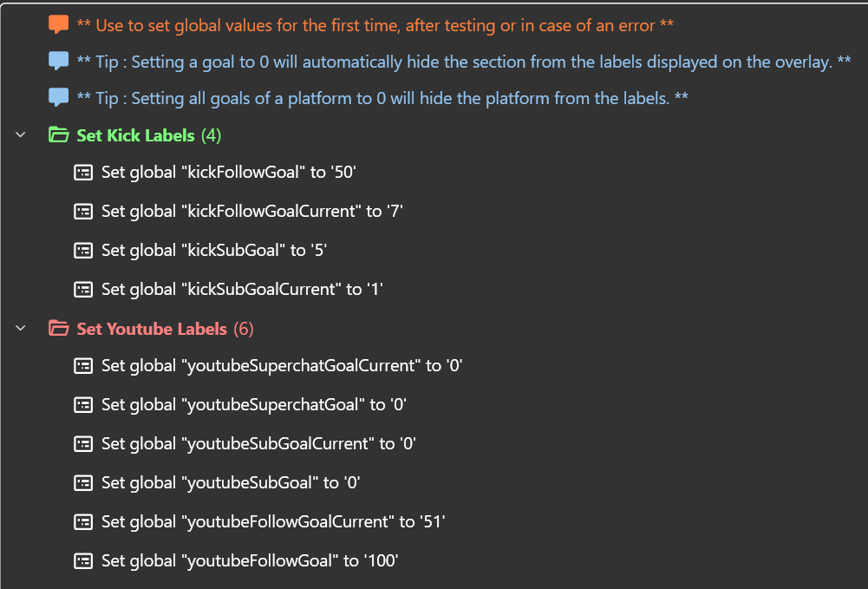Click comment icon beside 'Setting all goals' tip

(x=58, y=98)
